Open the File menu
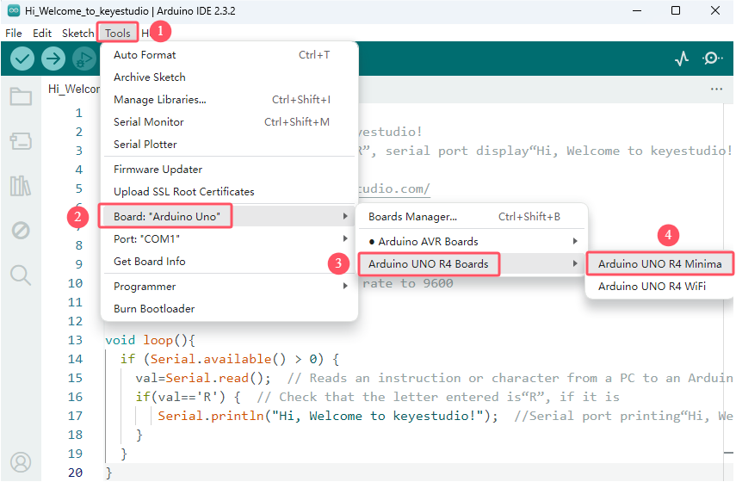 click(x=14, y=34)
